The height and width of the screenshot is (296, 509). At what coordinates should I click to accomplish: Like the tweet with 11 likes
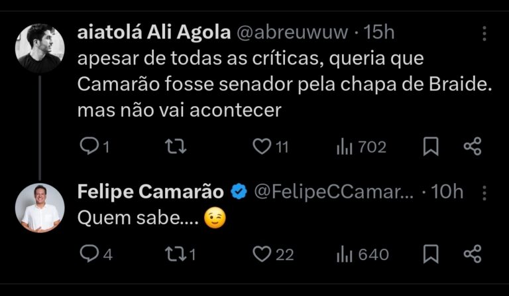point(262,146)
